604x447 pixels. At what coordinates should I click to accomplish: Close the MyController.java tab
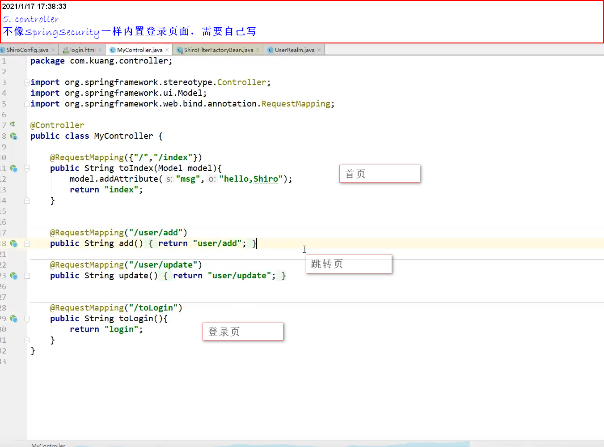pyautogui.click(x=167, y=50)
